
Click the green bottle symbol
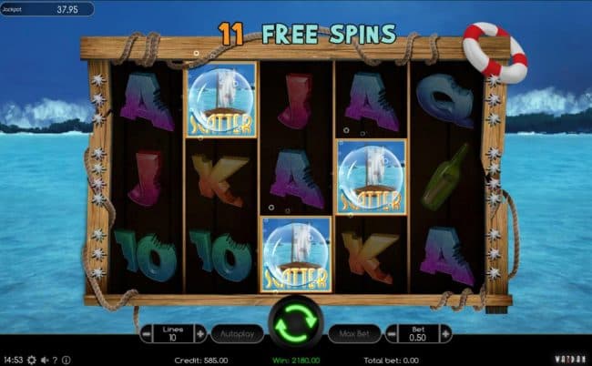click(x=445, y=177)
